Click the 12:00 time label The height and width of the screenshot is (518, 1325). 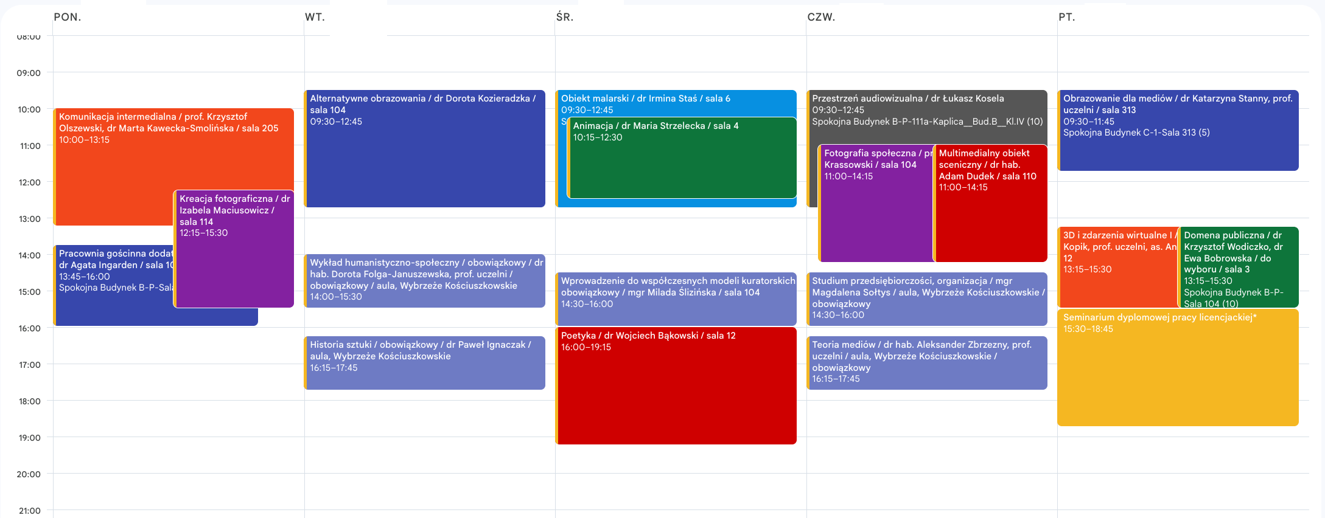(x=29, y=182)
